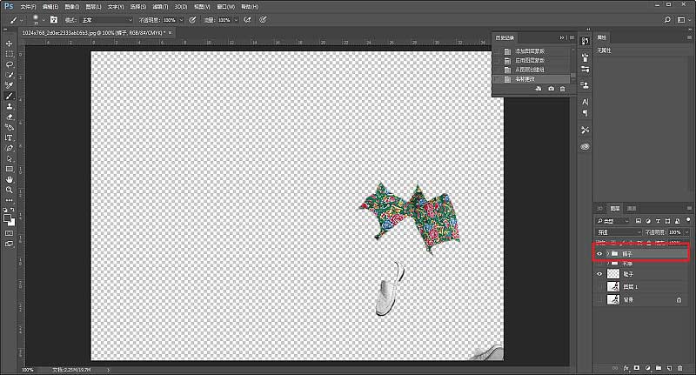The height and width of the screenshot is (375, 696).
Task: Open the Creative Cloud Libraries icon
Action: [x=585, y=146]
